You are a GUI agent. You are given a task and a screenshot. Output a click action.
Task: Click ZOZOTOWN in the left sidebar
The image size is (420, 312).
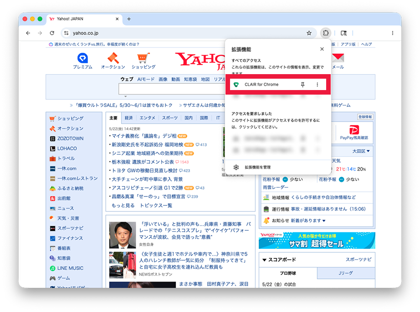pyautogui.click(x=71, y=138)
